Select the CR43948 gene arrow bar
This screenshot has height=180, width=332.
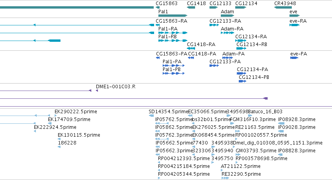tap(283, 7)
